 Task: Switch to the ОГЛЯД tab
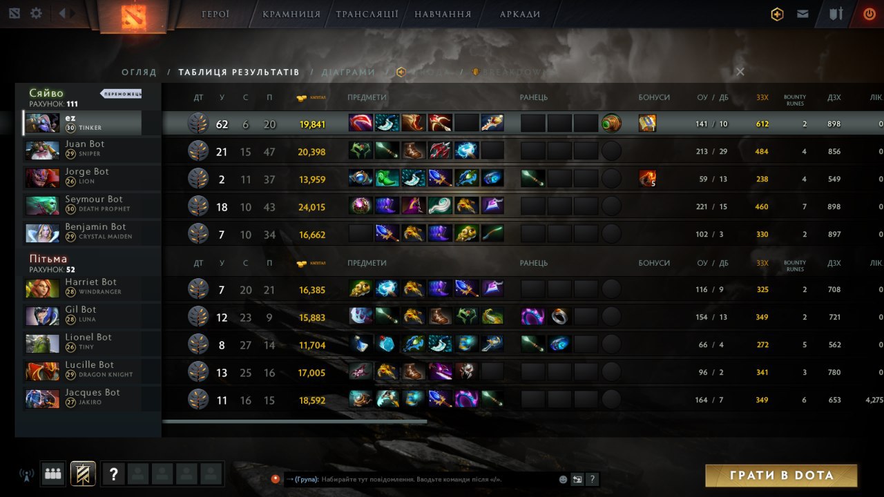[x=139, y=72]
